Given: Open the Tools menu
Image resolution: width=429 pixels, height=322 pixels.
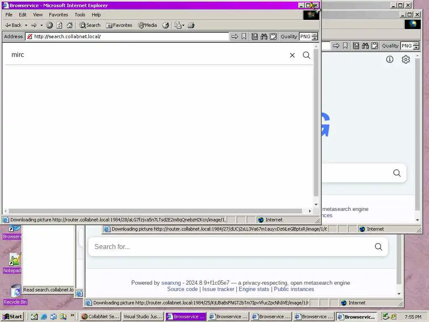Looking at the screenshot, I should point(80,15).
